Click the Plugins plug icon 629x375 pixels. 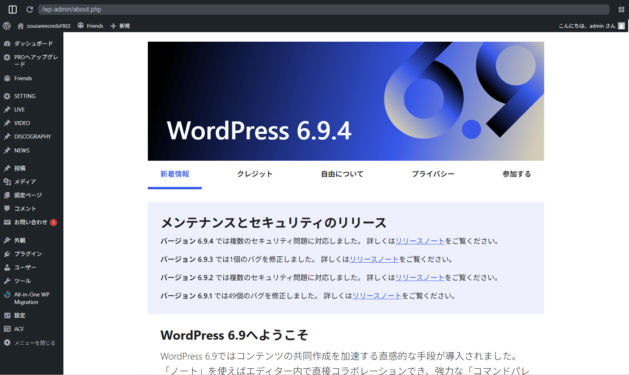click(x=7, y=254)
